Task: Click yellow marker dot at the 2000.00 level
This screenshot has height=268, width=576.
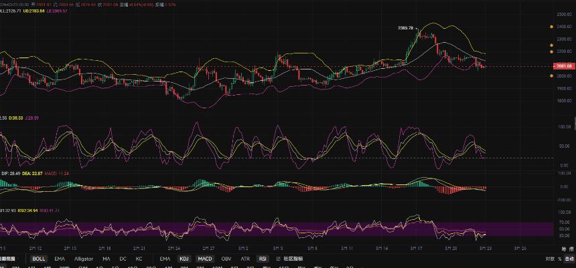Action: click(551, 76)
